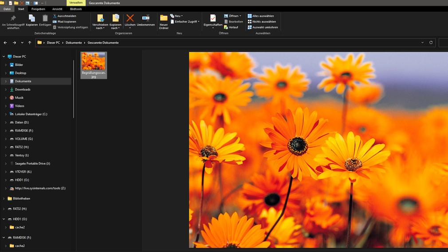Open Verschieben nach menu
This screenshot has width=448, height=252.
(x=100, y=22)
